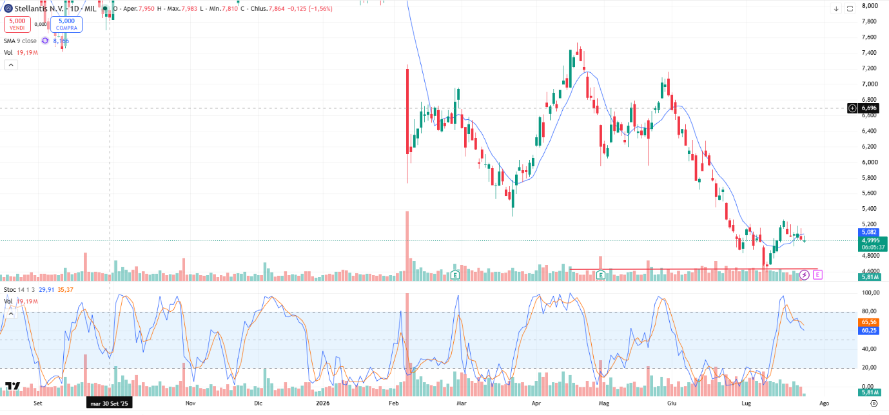Viewport: 889px width, 415px height.
Task: Open chart settings hexagon icon at bottom right
Action: point(874,403)
